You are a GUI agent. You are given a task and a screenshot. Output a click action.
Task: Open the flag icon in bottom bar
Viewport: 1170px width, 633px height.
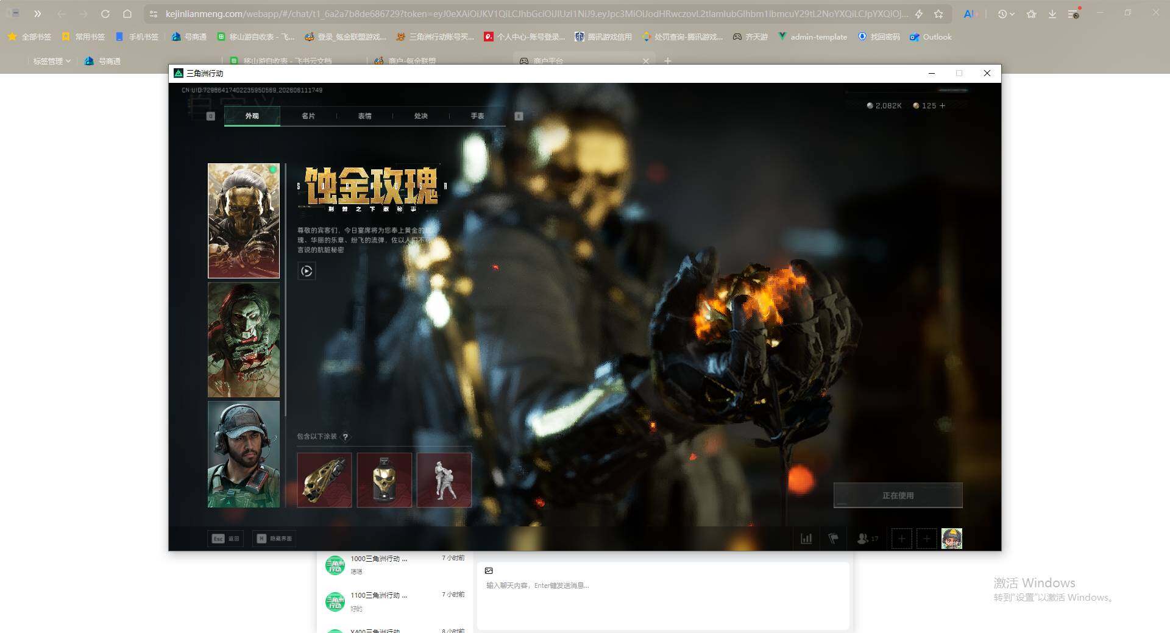833,539
